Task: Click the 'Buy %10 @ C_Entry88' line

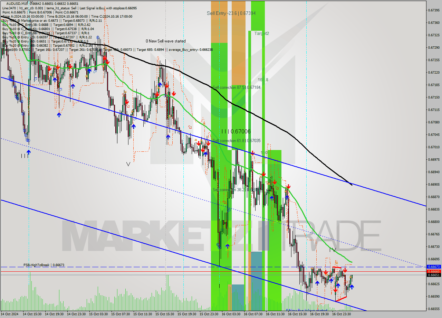Action: click(45, 33)
